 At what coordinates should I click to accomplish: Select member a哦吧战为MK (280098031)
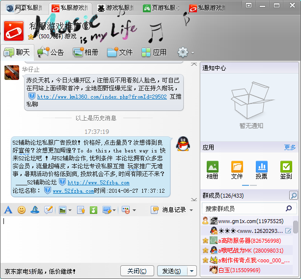247,251
